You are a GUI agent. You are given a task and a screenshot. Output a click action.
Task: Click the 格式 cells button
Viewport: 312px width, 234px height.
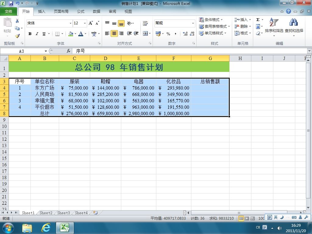click(243, 33)
